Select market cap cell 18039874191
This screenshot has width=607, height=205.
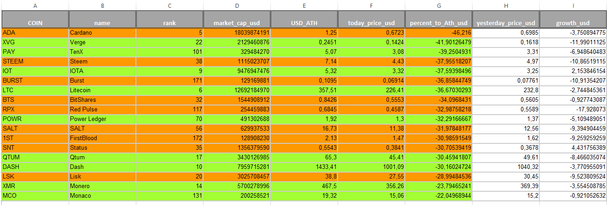[x=237, y=33]
